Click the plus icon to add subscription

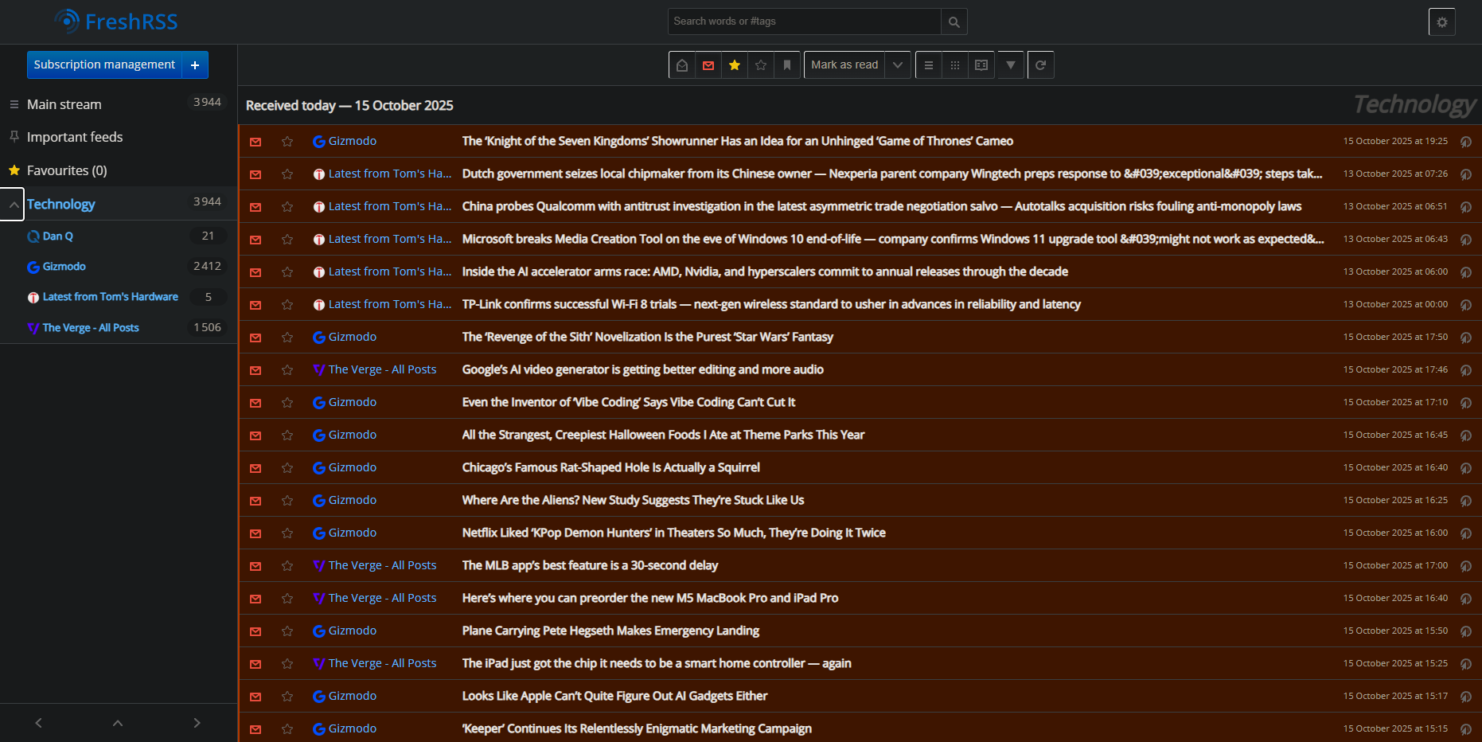195,65
